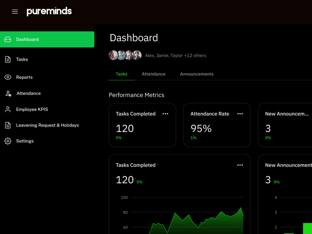Click the Employee KPIS person icon
This screenshot has width=312, height=234.
8,109
